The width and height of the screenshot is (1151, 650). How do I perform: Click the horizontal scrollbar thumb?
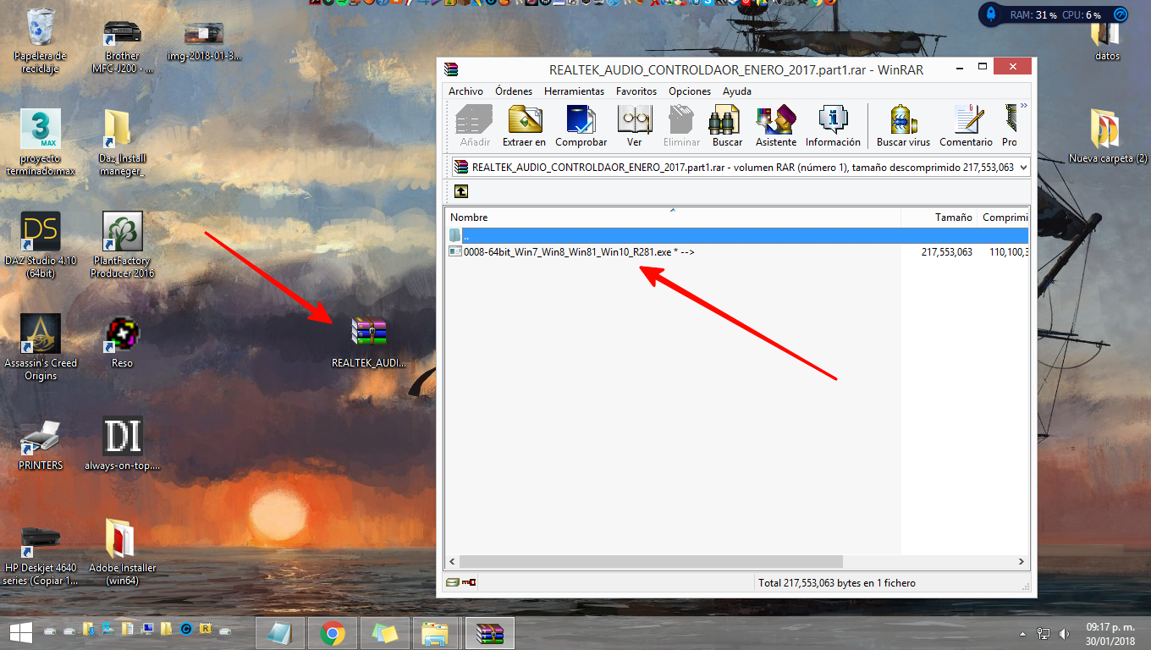[651, 561]
